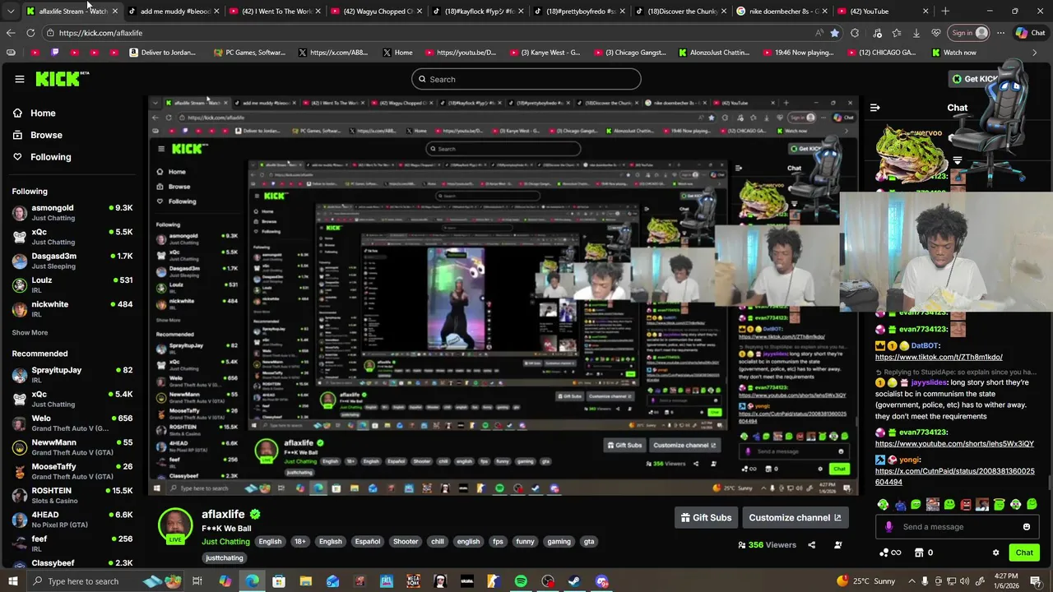
Task: Open File Explorer from the taskbar
Action: 305,581
